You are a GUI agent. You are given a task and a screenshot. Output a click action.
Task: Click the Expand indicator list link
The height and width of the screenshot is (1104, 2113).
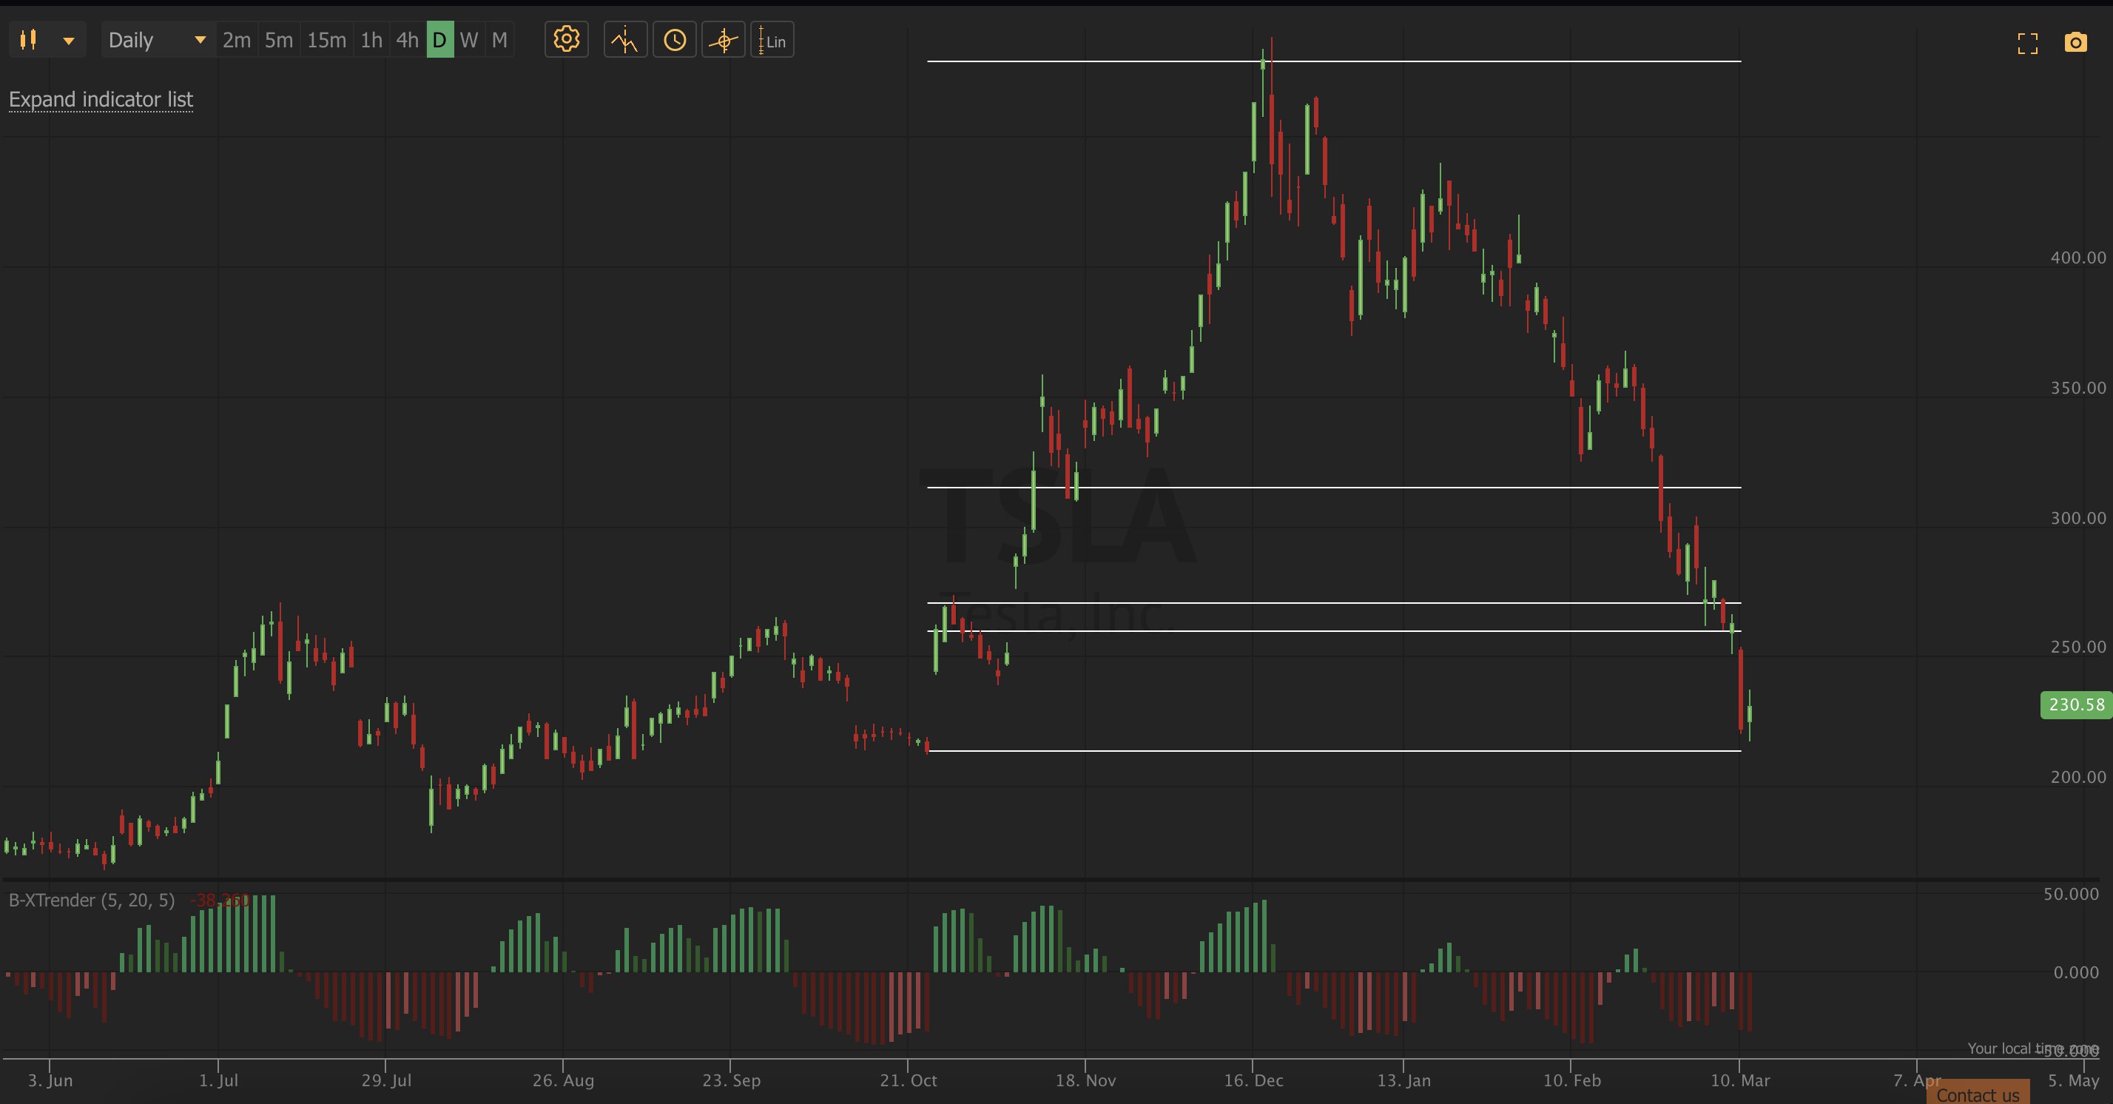pyautogui.click(x=101, y=99)
